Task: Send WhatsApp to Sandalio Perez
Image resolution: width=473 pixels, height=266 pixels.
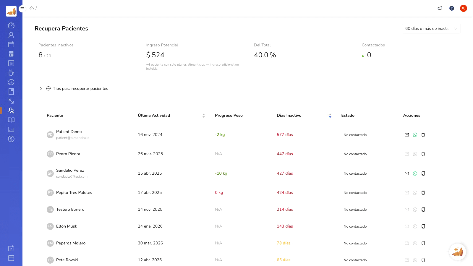Action: click(415, 173)
